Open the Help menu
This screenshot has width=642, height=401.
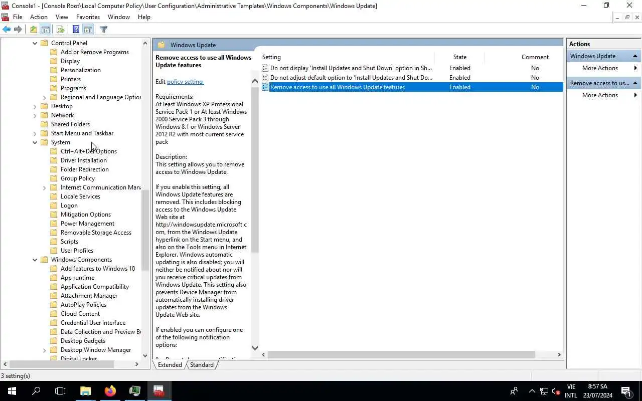click(144, 17)
